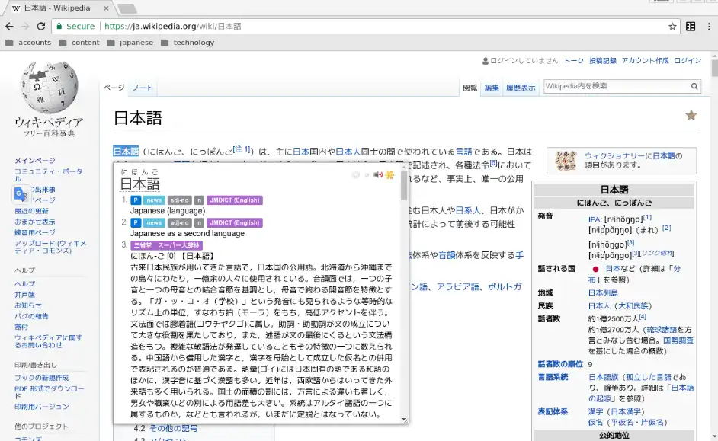Image resolution: width=718 pixels, height=441 pixels.
Task: Click PDF 形式でダウンロード link
Action: click(50, 392)
